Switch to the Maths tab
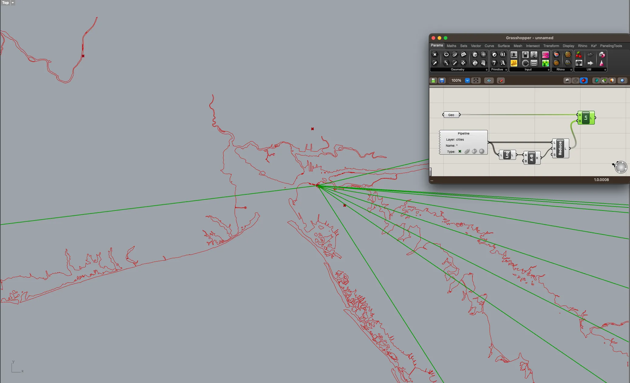630x383 pixels. [x=452, y=46]
